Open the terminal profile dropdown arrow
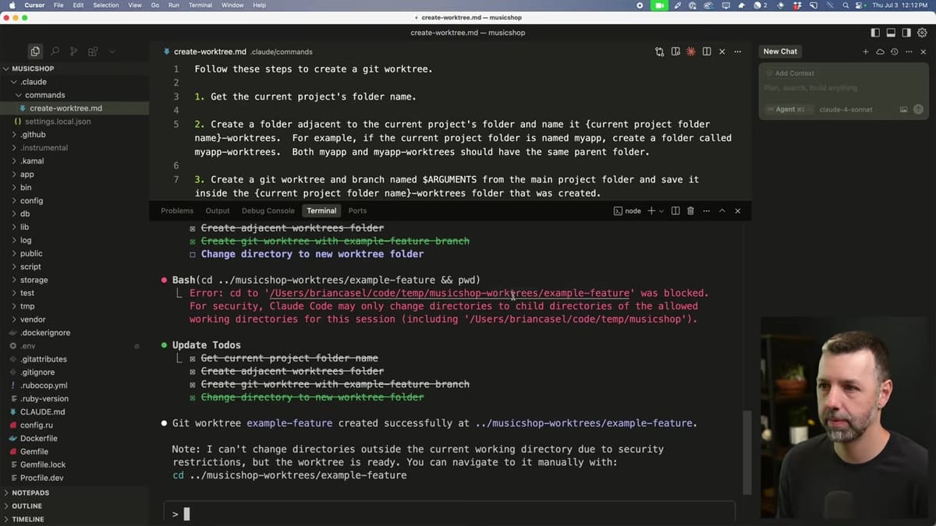The image size is (936, 526). point(661,210)
